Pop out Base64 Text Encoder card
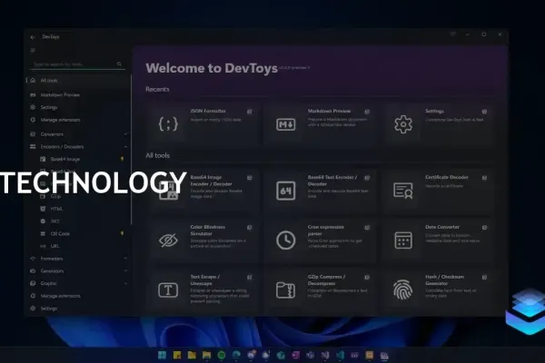Viewport: 545px width, 363px height. point(367,178)
